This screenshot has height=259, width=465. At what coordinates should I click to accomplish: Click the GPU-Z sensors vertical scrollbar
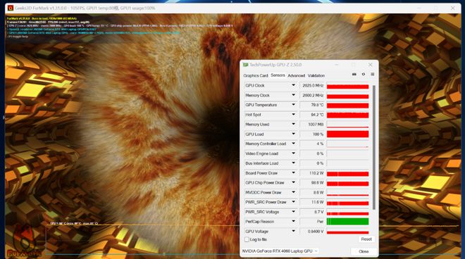tap(373, 148)
